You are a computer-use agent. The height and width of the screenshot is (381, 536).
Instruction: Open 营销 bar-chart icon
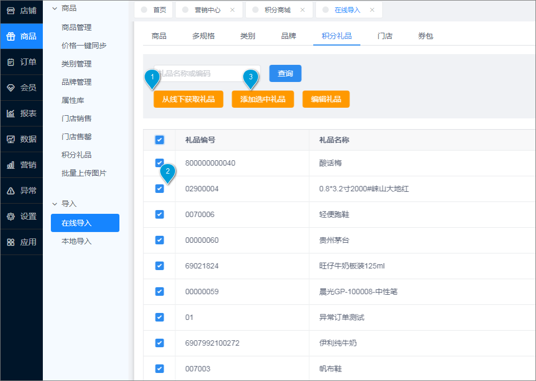[11, 165]
